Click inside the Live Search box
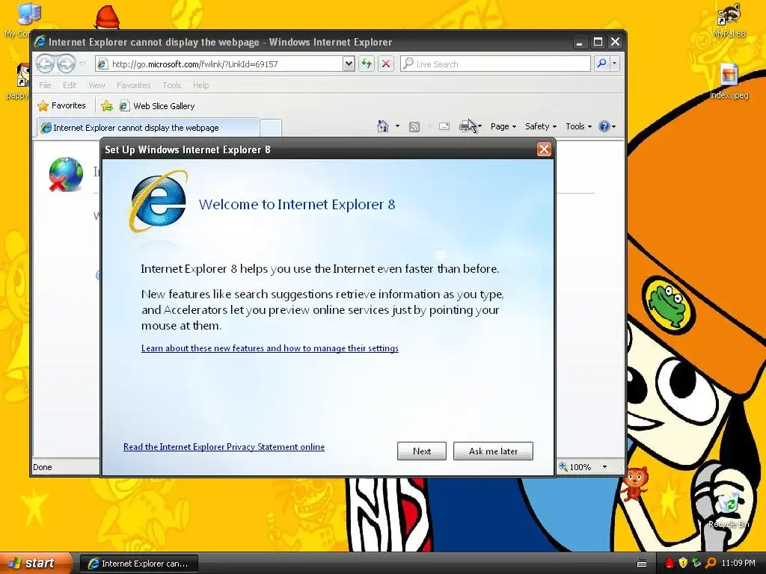Viewport: 766px width, 574px height. click(x=495, y=64)
